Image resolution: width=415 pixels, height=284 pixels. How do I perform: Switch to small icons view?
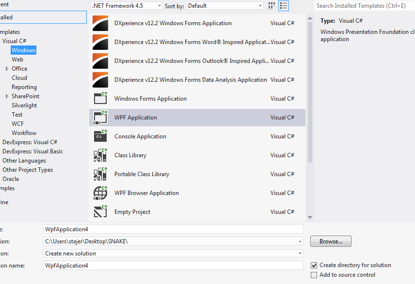(271, 6)
